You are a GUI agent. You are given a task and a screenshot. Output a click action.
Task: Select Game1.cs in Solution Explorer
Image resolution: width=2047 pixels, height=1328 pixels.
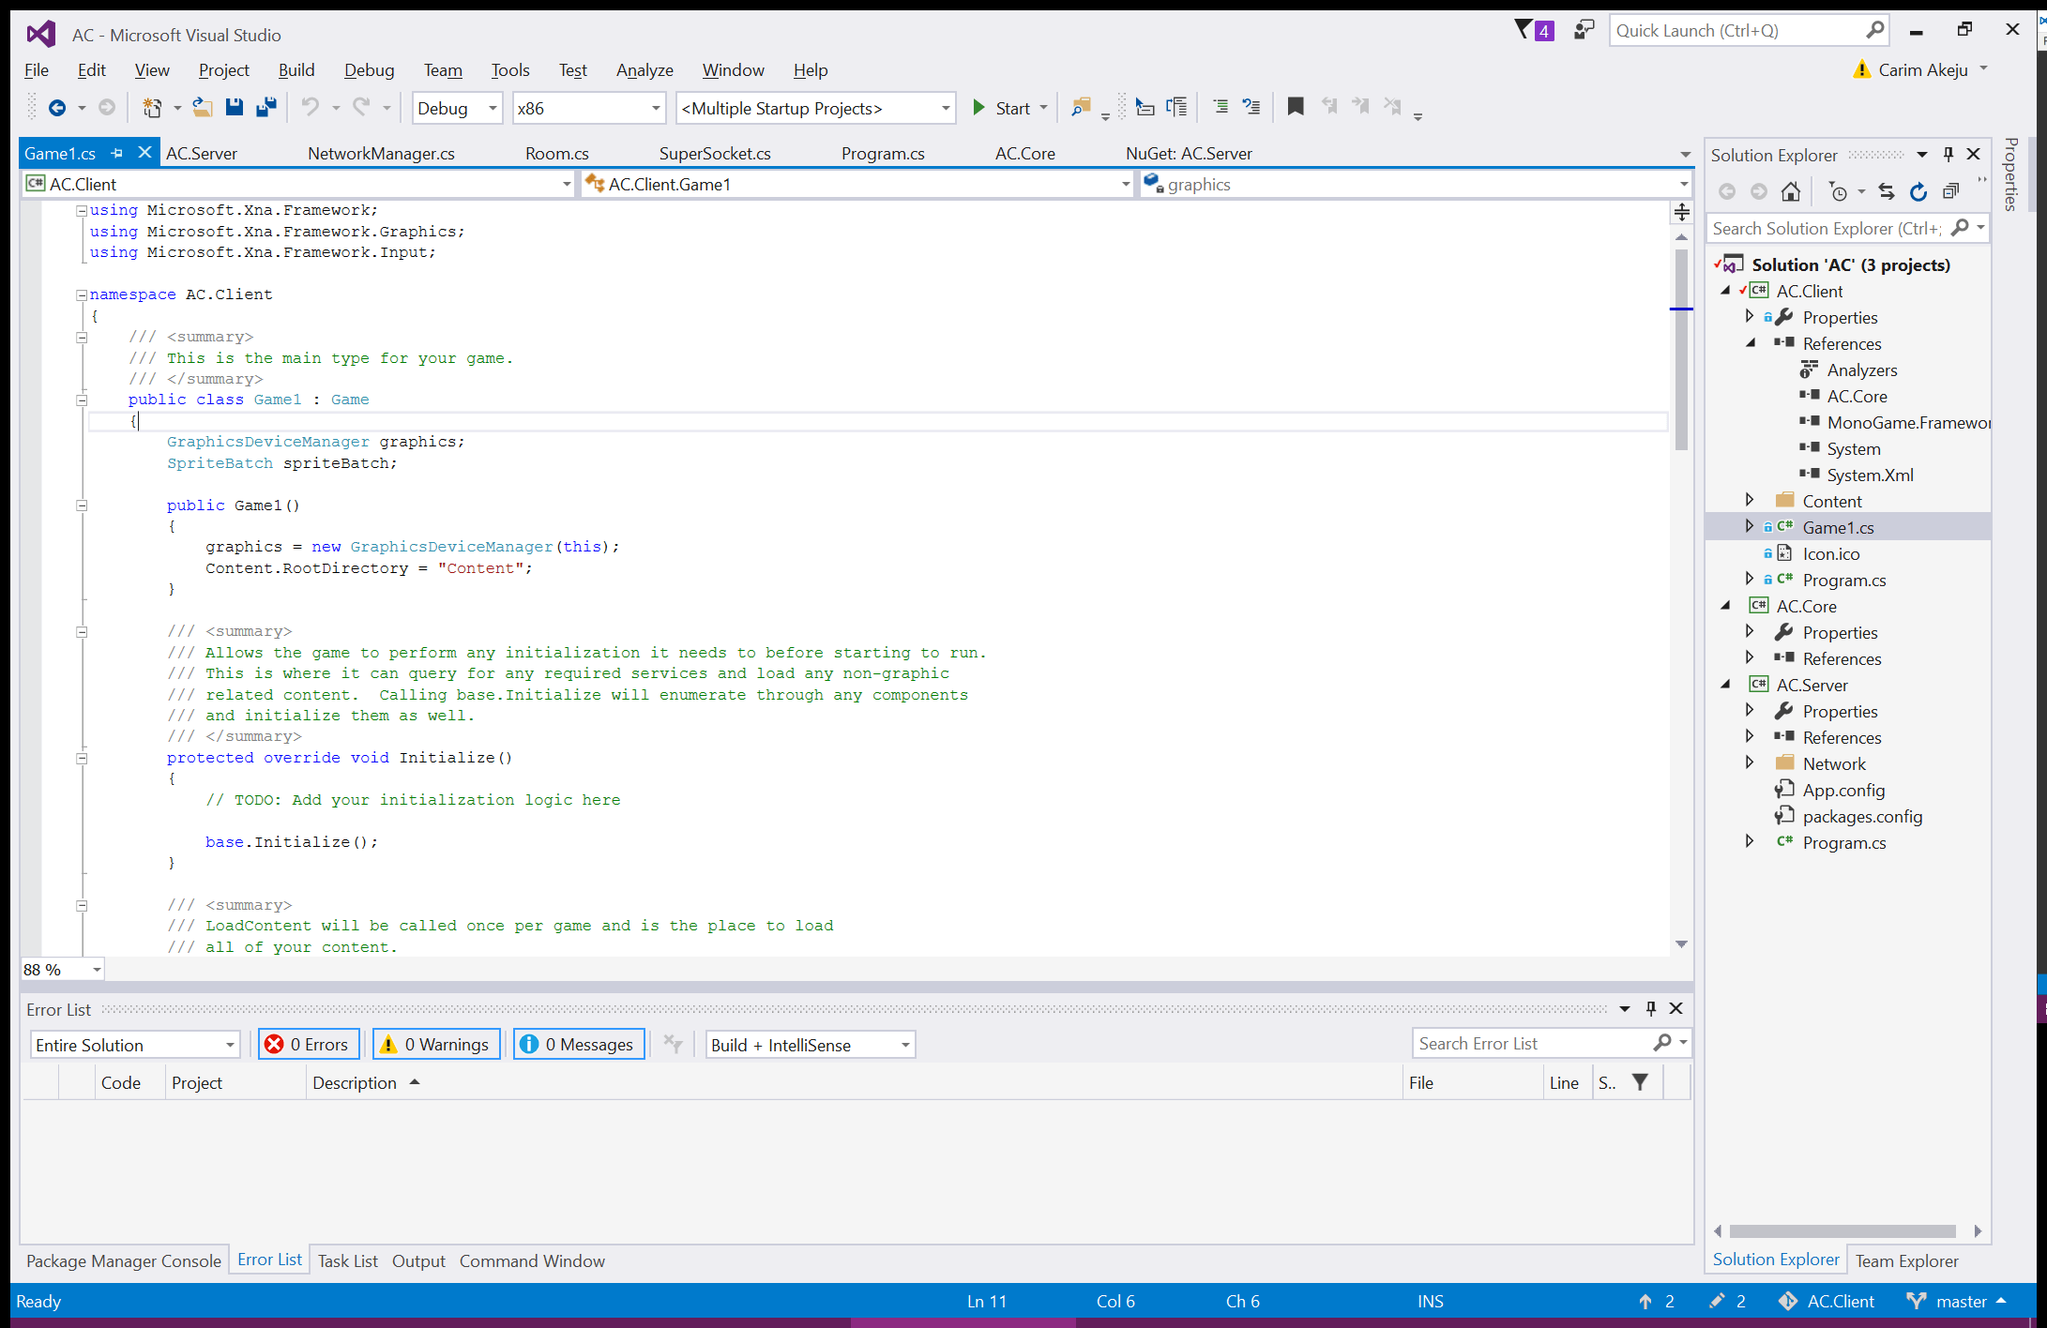(1838, 527)
